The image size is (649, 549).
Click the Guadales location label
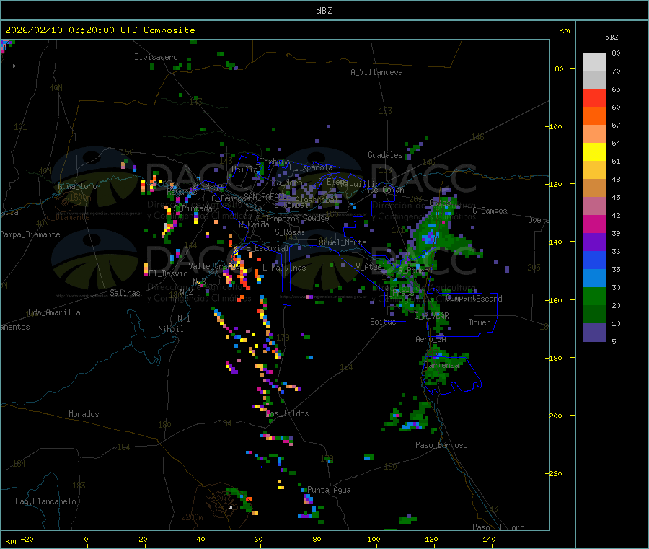coord(385,155)
